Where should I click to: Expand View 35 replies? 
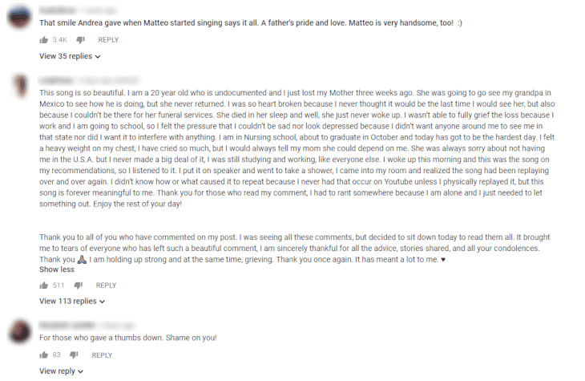click(x=71, y=56)
